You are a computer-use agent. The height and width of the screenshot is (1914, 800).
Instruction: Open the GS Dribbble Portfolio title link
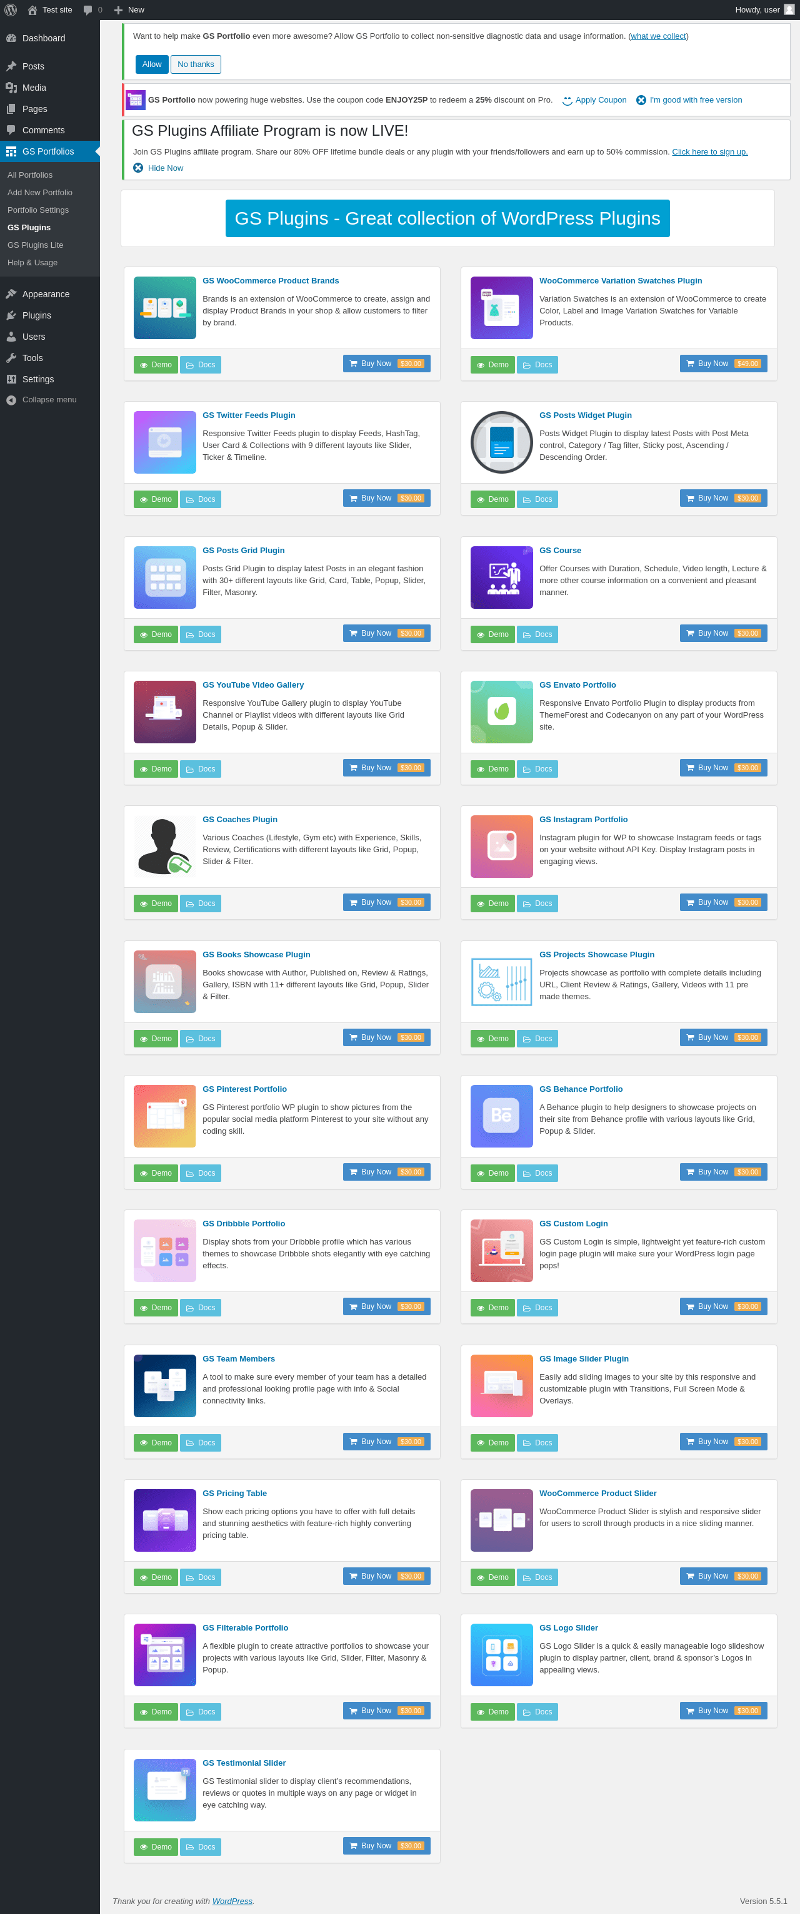(243, 1224)
